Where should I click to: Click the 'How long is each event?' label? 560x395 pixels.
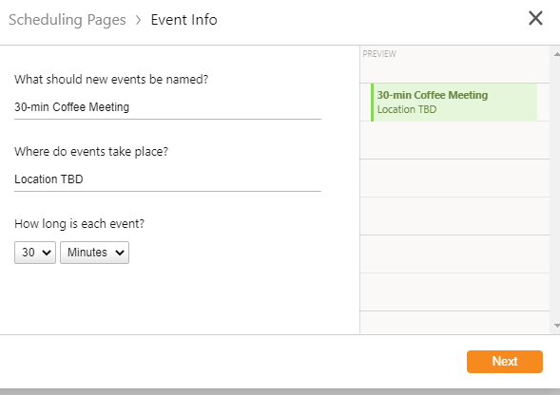coord(79,224)
